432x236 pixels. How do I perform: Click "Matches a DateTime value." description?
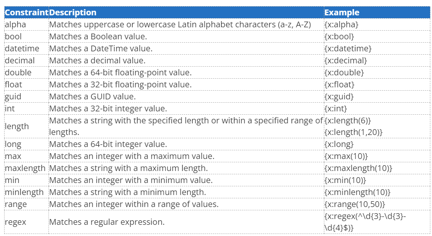tap(101, 48)
